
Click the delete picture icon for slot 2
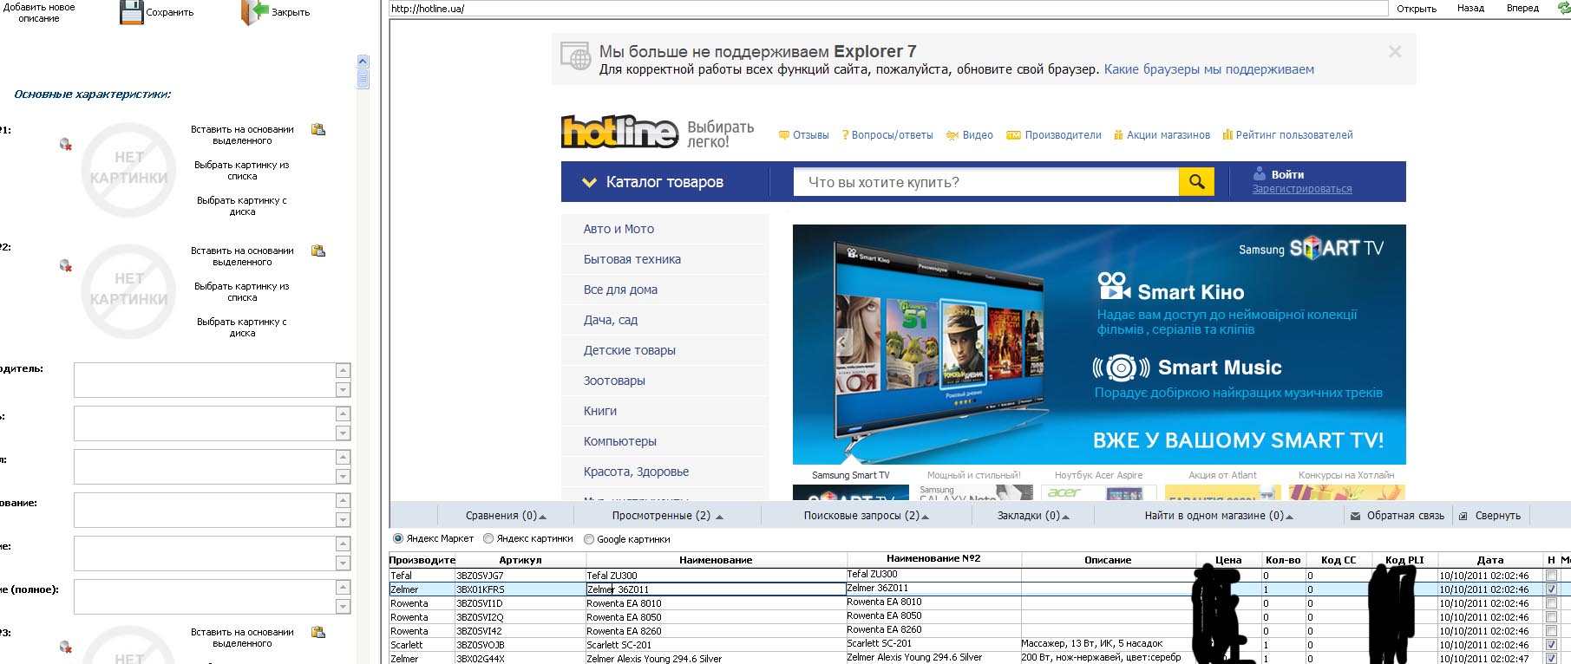[65, 265]
